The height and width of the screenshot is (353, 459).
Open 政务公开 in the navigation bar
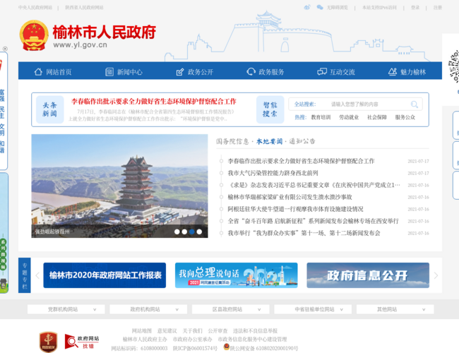201,72
